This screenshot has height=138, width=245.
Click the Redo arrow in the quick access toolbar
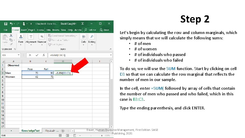pos(18,24)
